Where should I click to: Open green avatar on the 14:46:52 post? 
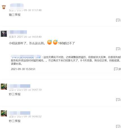pos(4,113)
